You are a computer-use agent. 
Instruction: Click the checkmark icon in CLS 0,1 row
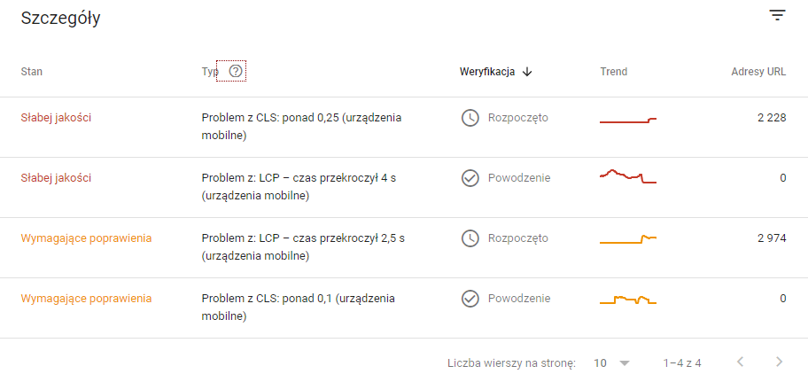click(470, 299)
